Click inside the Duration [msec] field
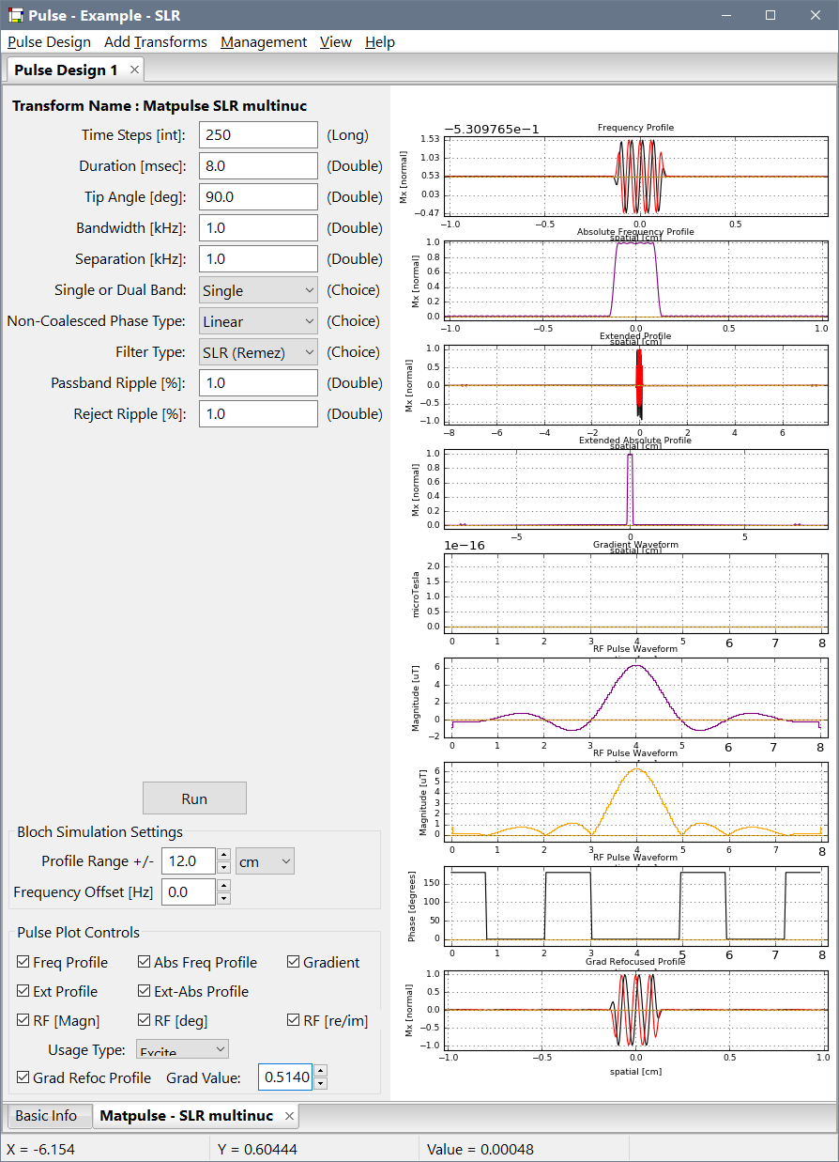 point(258,165)
